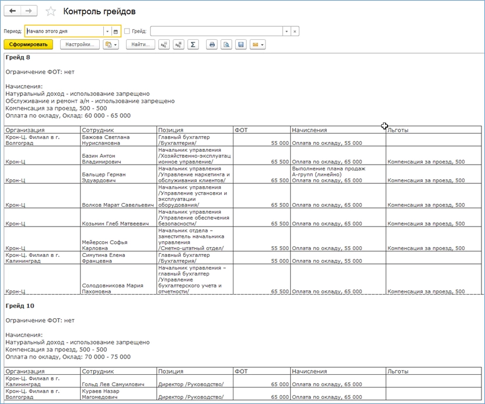Save report with the diskette icon

(x=240, y=44)
